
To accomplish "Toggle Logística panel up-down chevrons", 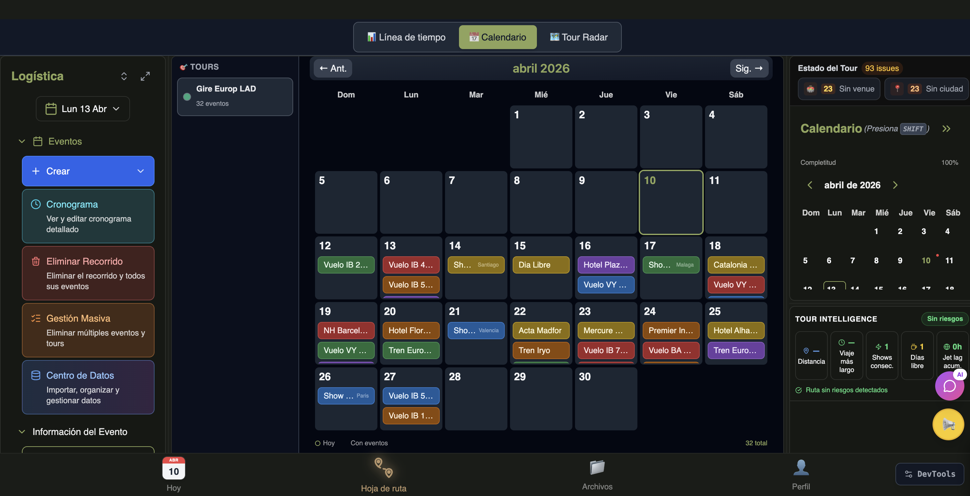I will [124, 76].
